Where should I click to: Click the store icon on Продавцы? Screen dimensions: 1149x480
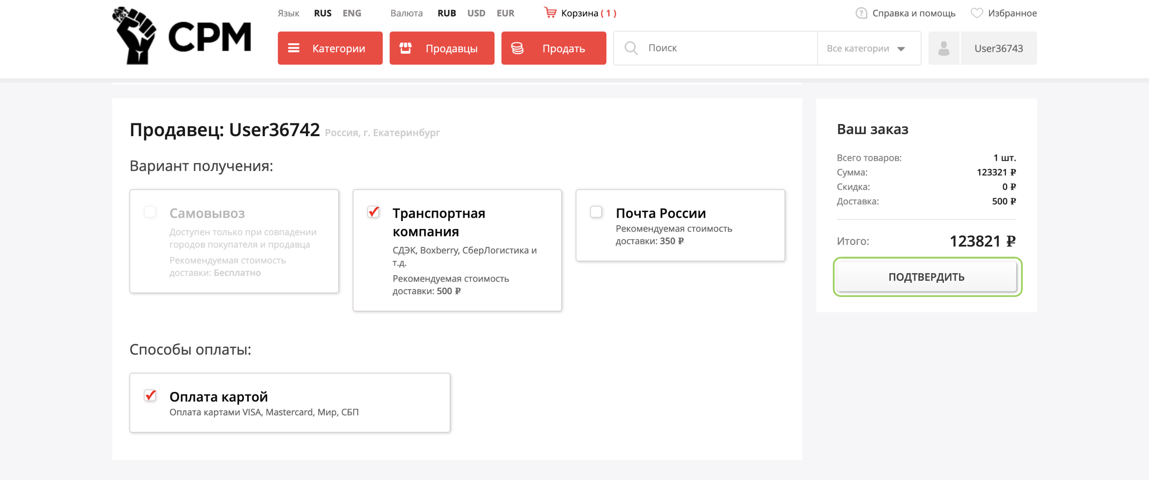(x=405, y=48)
